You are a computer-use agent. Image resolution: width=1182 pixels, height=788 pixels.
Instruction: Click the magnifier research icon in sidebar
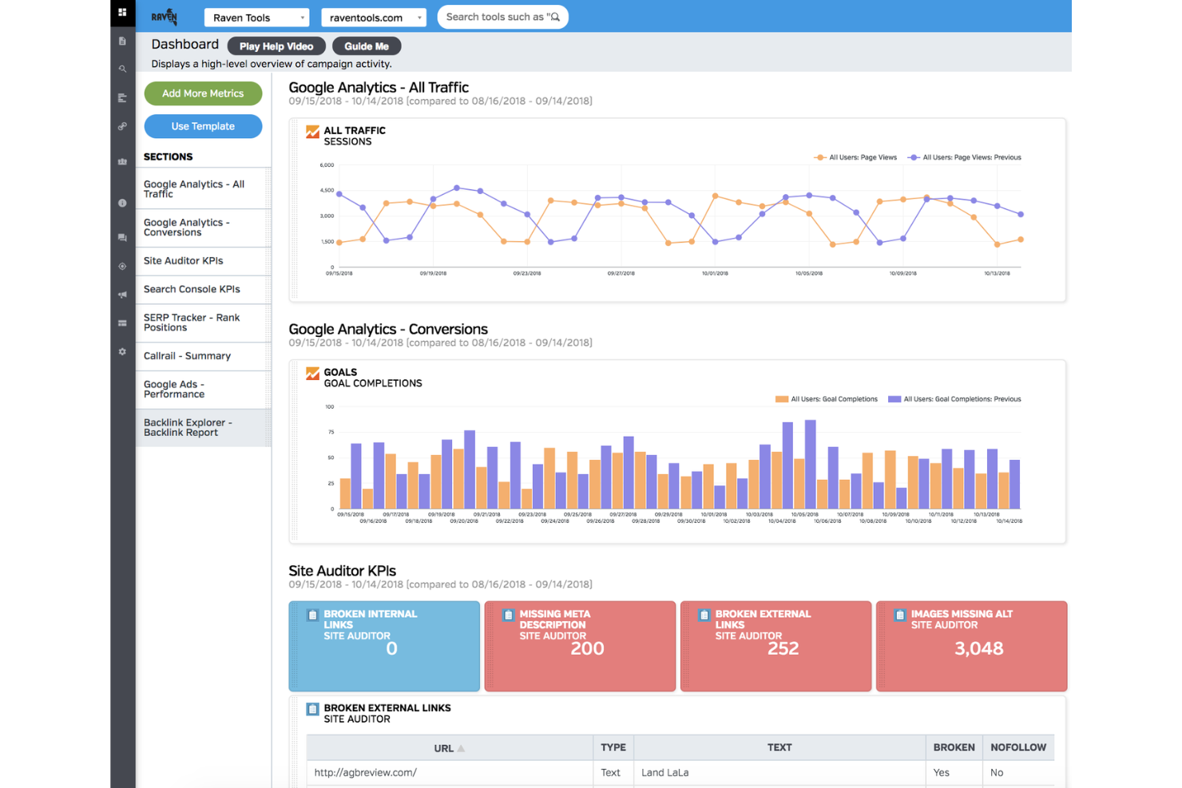pos(122,69)
